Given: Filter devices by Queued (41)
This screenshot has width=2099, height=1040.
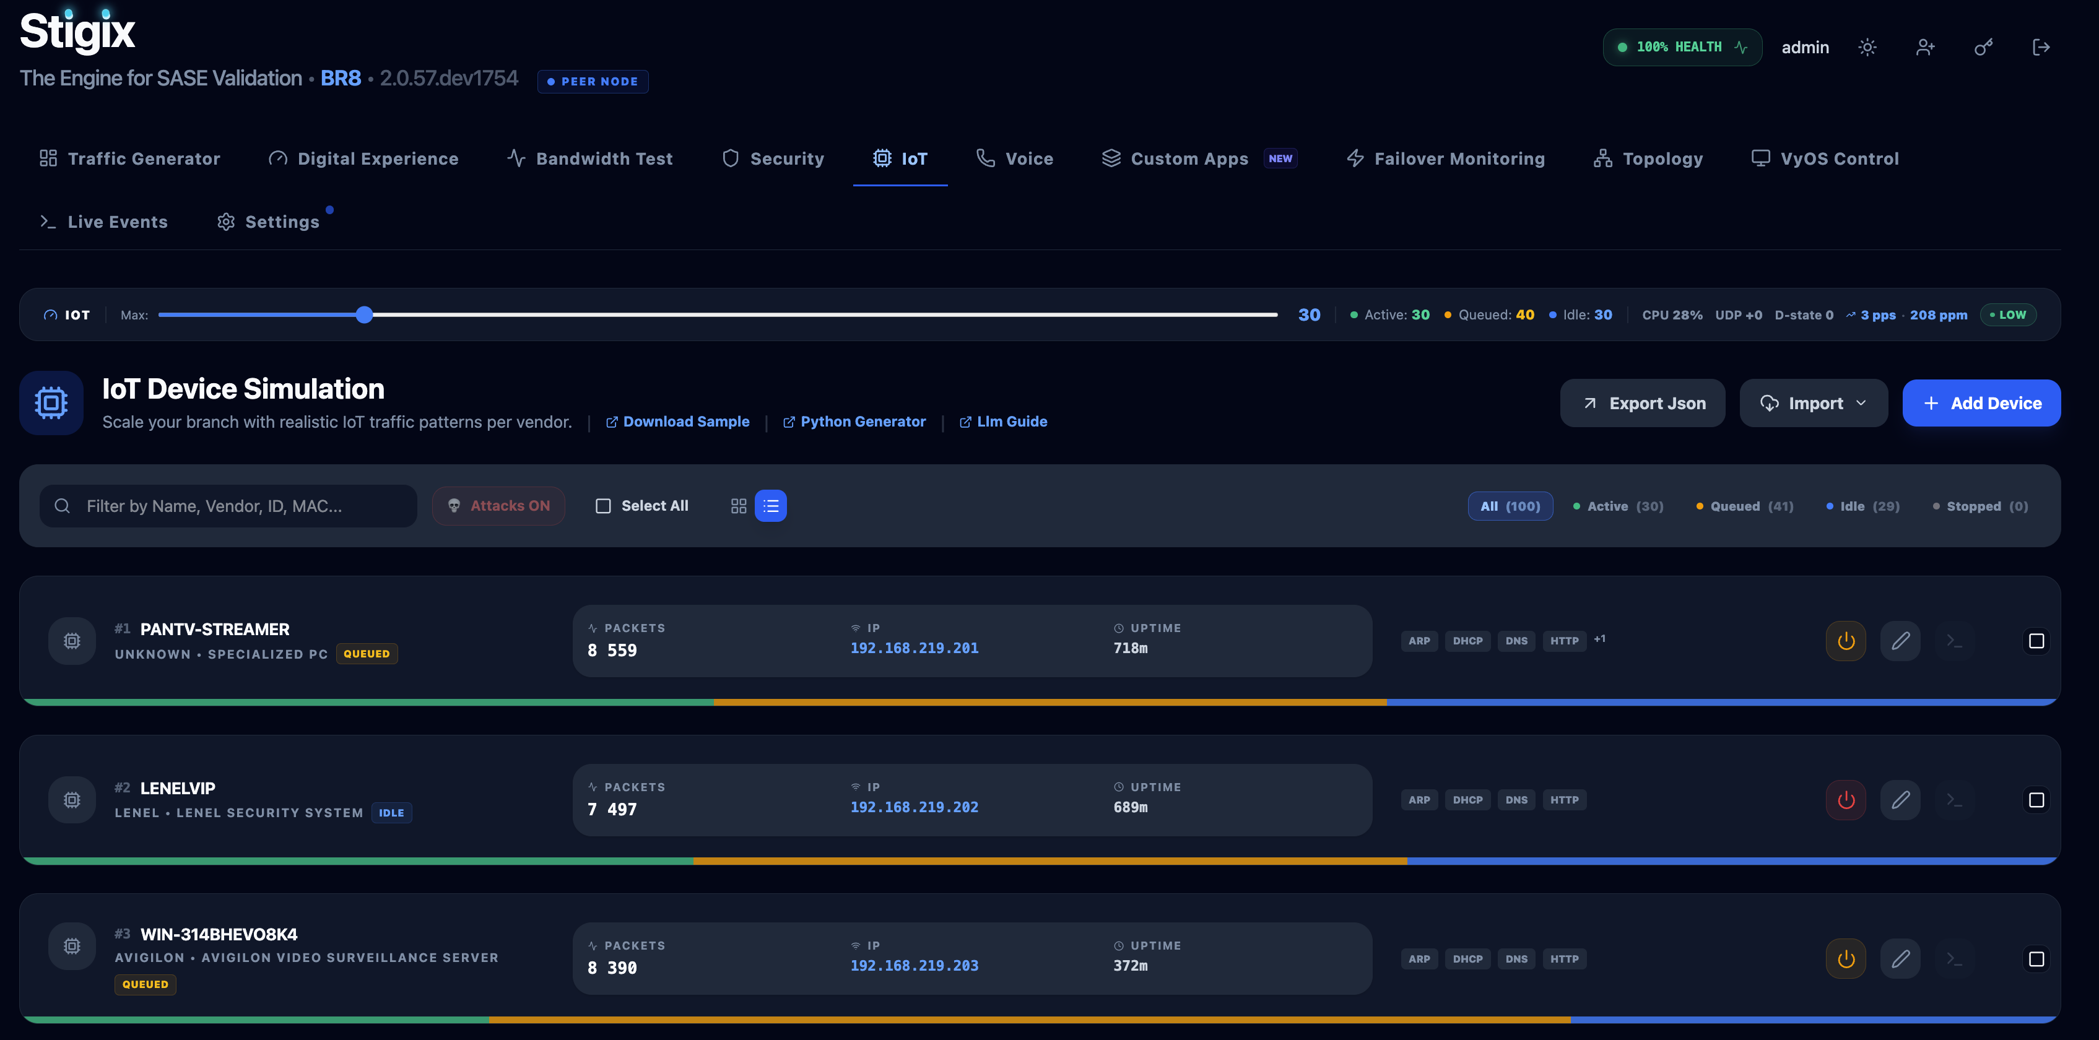Looking at the screenshot, I should pos(1745,506).
